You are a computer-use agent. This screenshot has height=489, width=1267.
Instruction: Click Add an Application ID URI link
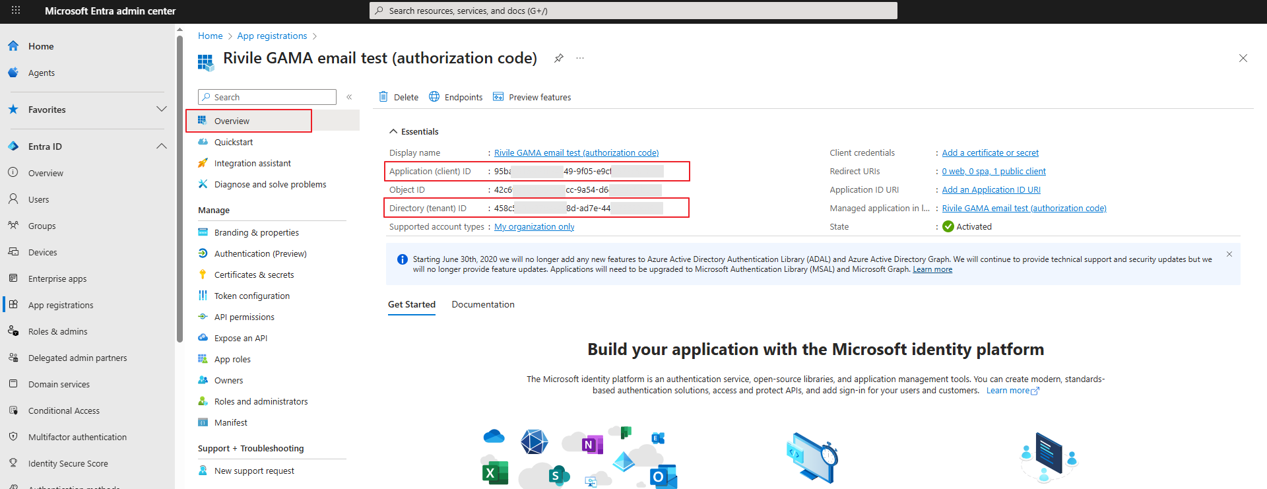tap(991, 189)
